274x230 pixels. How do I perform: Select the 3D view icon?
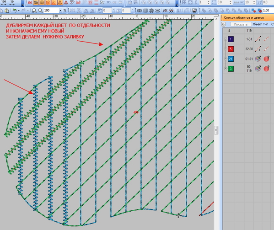(x=108, y=2)
